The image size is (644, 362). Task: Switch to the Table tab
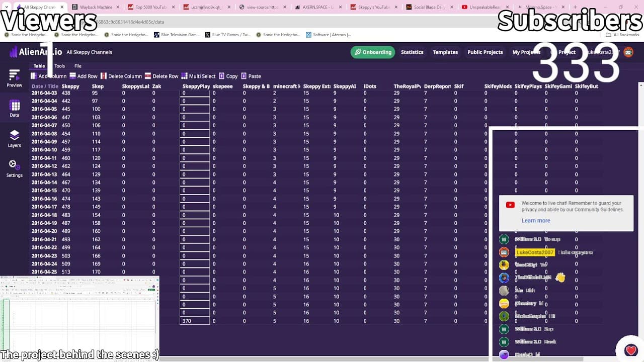point(39,66)
